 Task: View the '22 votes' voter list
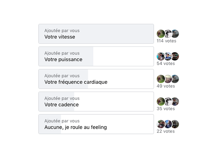(x=166, y=131)
